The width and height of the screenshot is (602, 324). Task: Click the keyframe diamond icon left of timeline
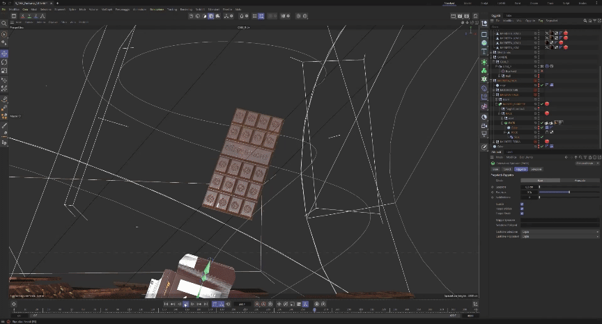click(x=13, y=304)
